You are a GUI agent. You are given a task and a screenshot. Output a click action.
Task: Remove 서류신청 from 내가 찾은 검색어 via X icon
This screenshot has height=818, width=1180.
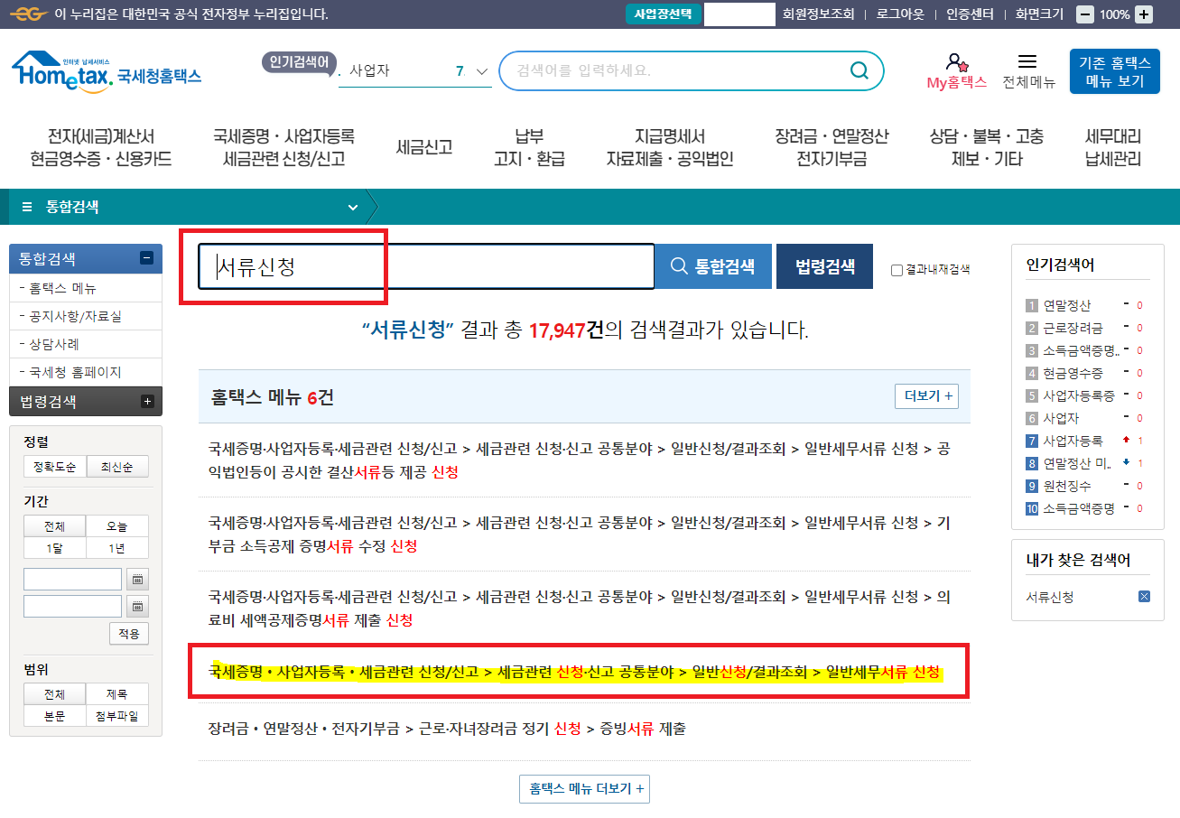point(1144,596)
